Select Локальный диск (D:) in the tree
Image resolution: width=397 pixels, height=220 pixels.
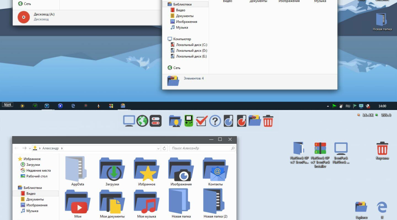[191, 51]
